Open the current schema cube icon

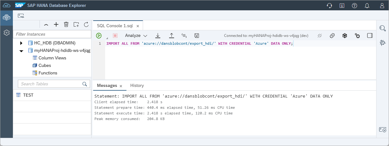[x=345, y=36]
